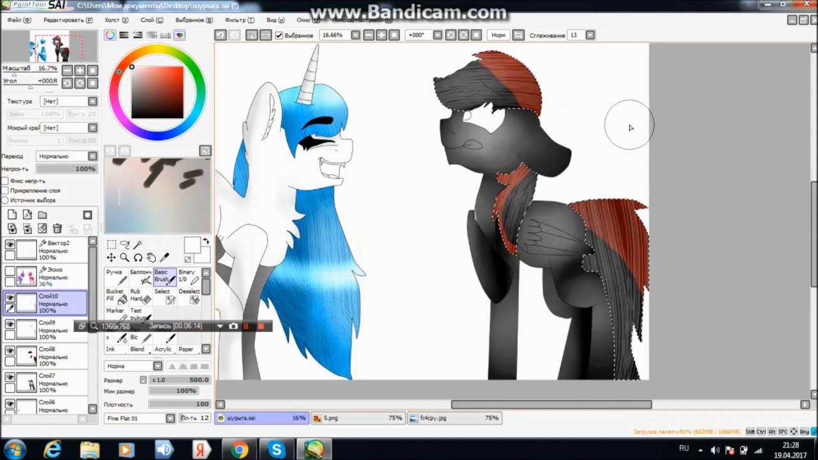
Task: Choose the Баллонч airbrush tool
Action: (141, 277)
